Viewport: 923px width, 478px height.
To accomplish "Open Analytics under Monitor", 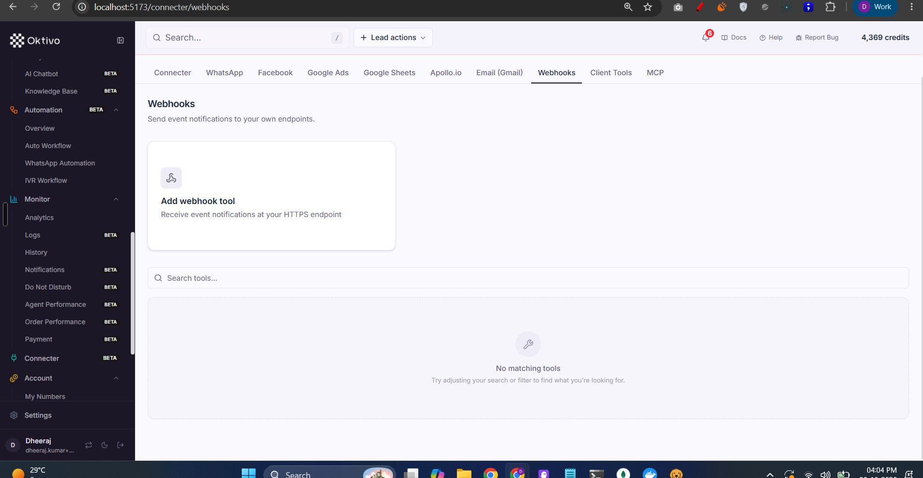I will pyautogui.click(x=40, y=218).
